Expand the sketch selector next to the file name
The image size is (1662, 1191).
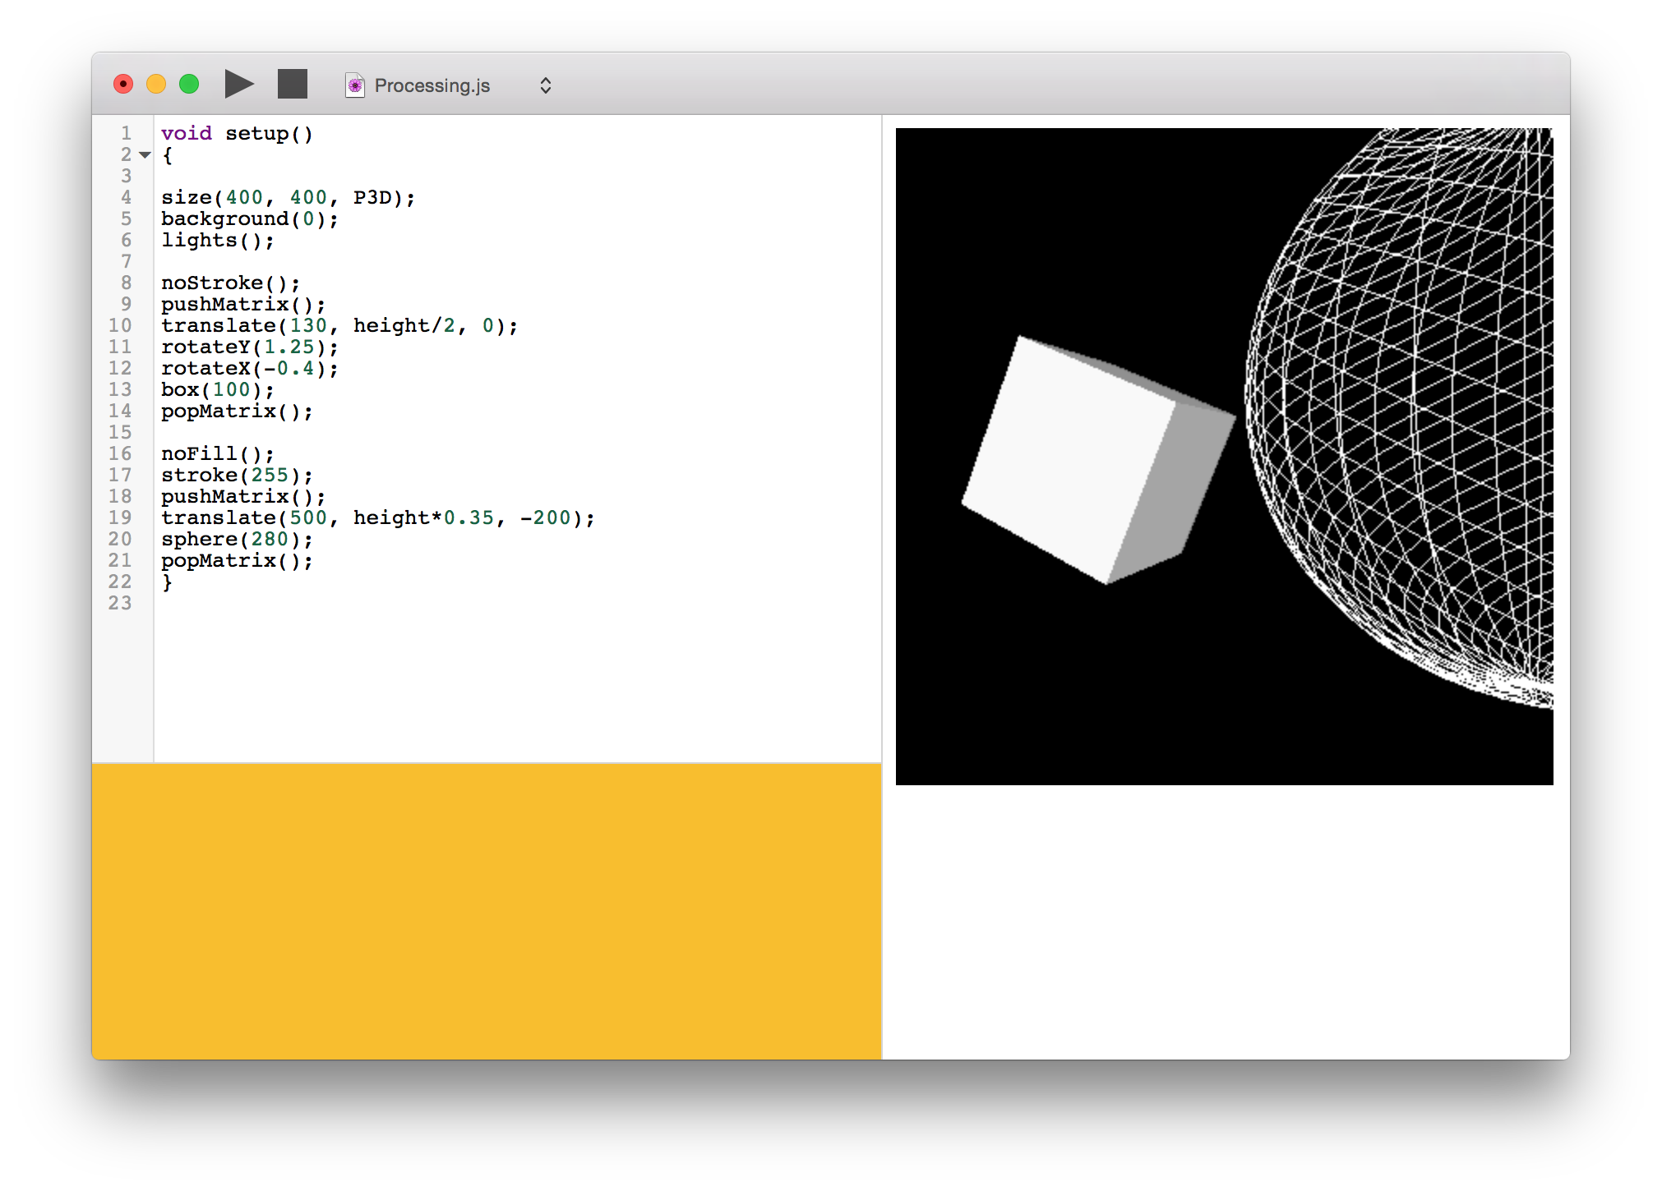tap(545, 85)
